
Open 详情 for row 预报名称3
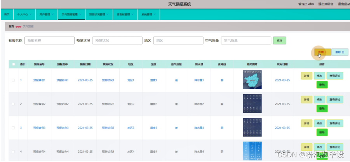[307, 123]
